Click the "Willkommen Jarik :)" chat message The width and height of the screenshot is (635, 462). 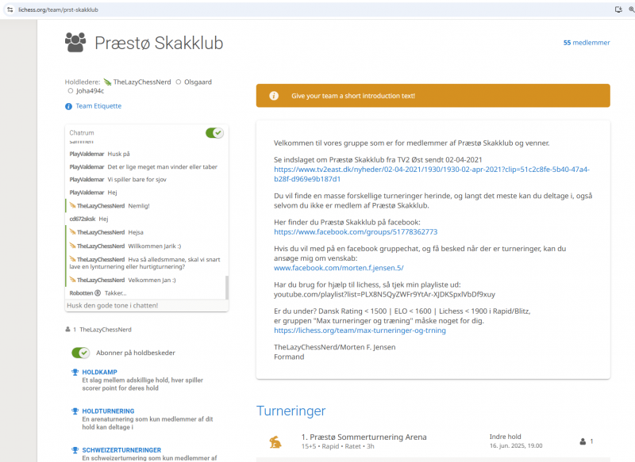point(155,246)
